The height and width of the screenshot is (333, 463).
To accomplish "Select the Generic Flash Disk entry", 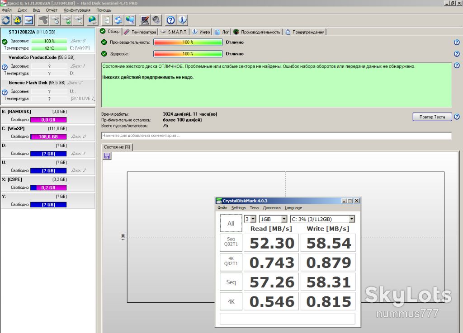I will click(48, 91).
